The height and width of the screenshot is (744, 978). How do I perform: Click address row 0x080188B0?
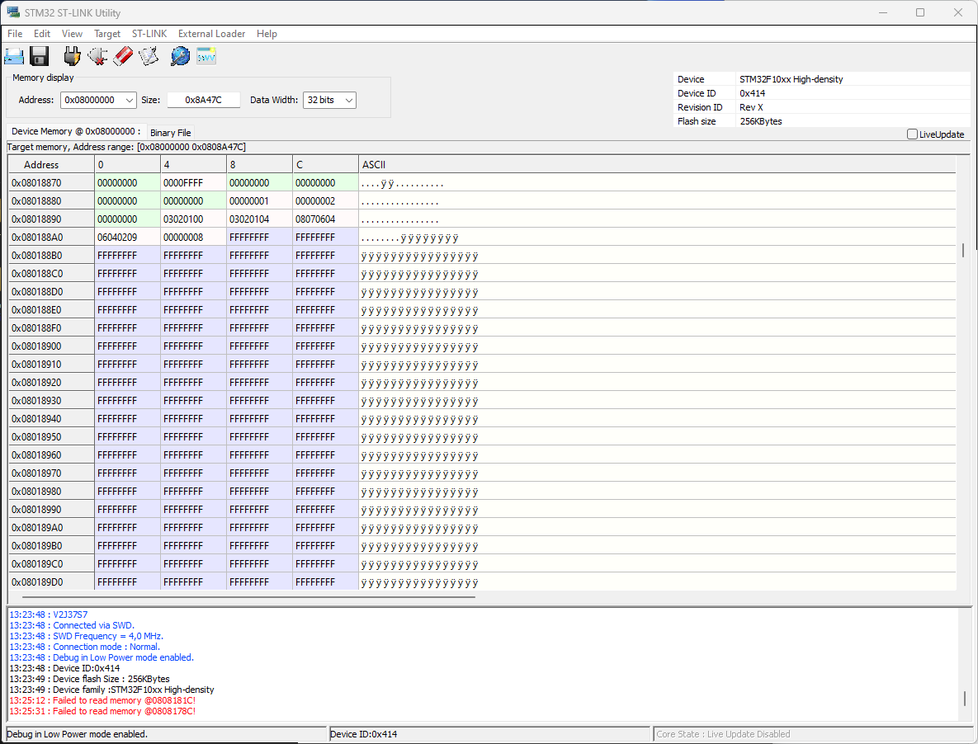(x=51, y=256)
